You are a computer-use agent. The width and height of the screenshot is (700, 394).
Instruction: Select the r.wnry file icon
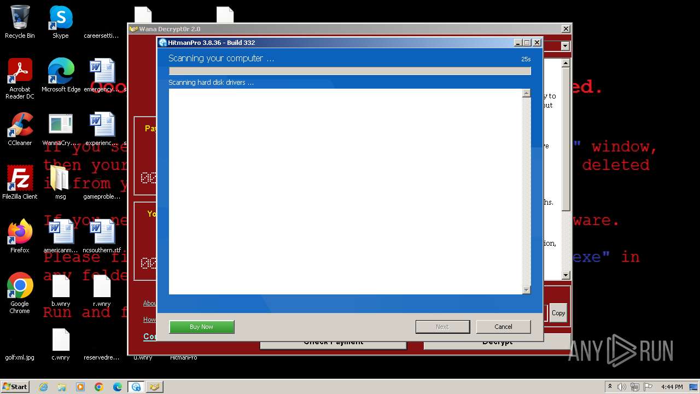(x=102, y=290)
